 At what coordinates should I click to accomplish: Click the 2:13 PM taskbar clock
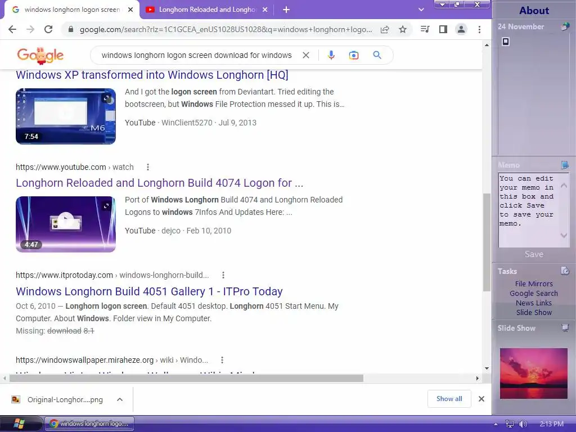coord(551,424)
